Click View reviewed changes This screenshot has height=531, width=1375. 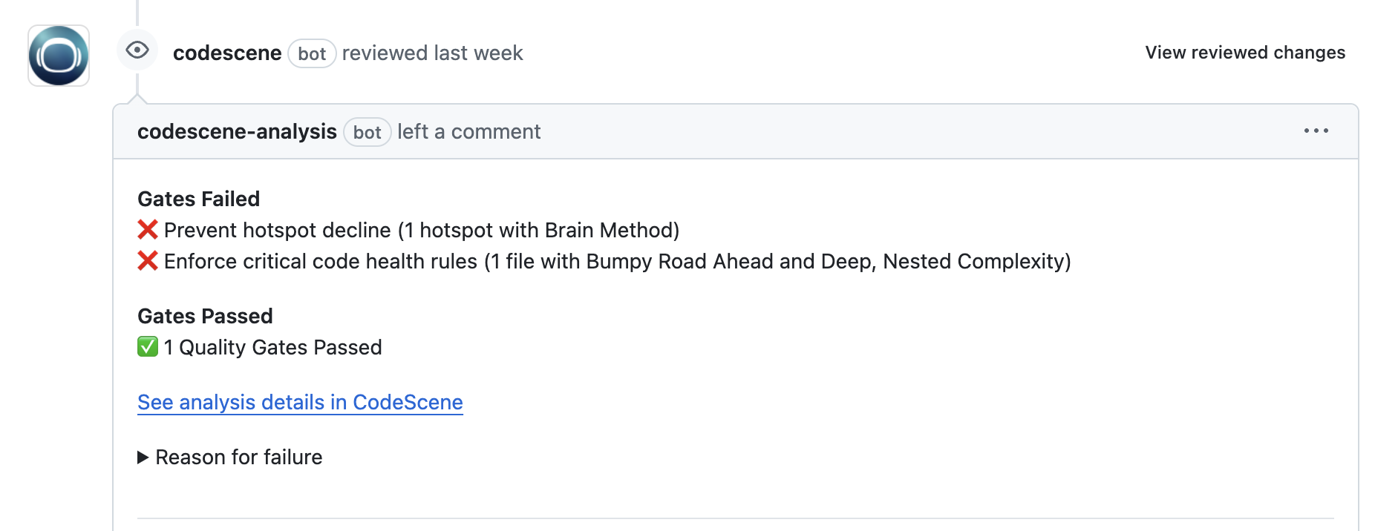tap(1244, 53)
